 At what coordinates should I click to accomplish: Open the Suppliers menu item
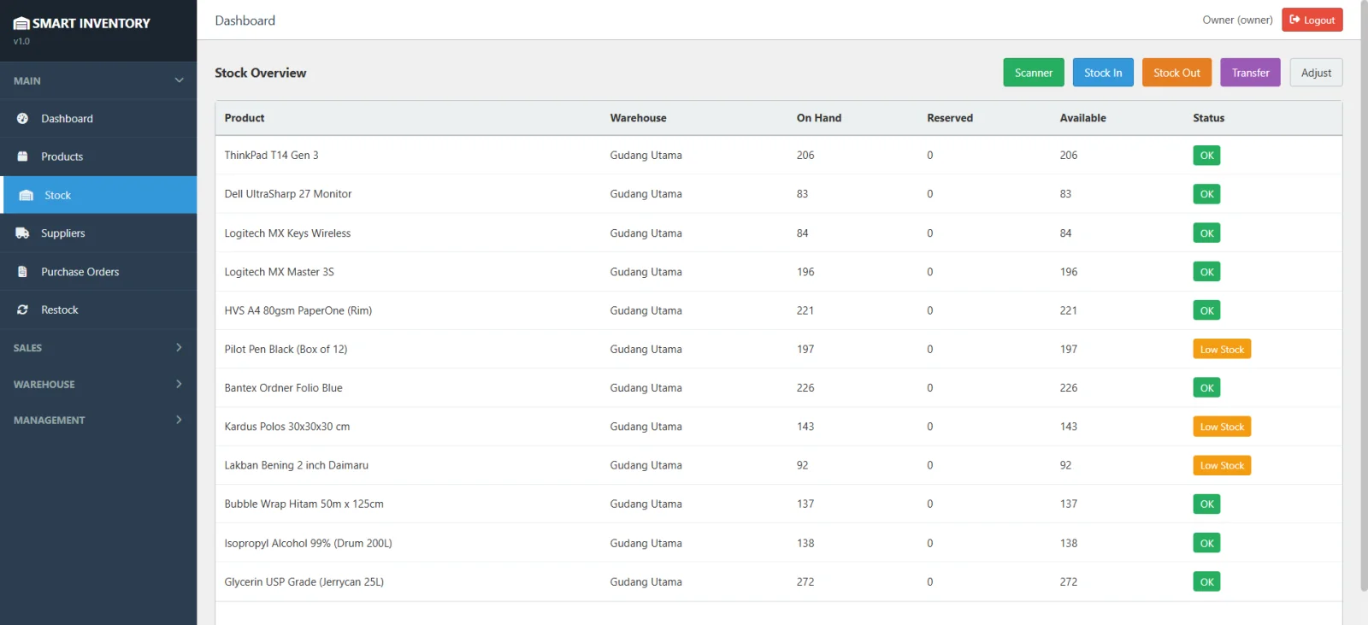click(x=63, y=233)
